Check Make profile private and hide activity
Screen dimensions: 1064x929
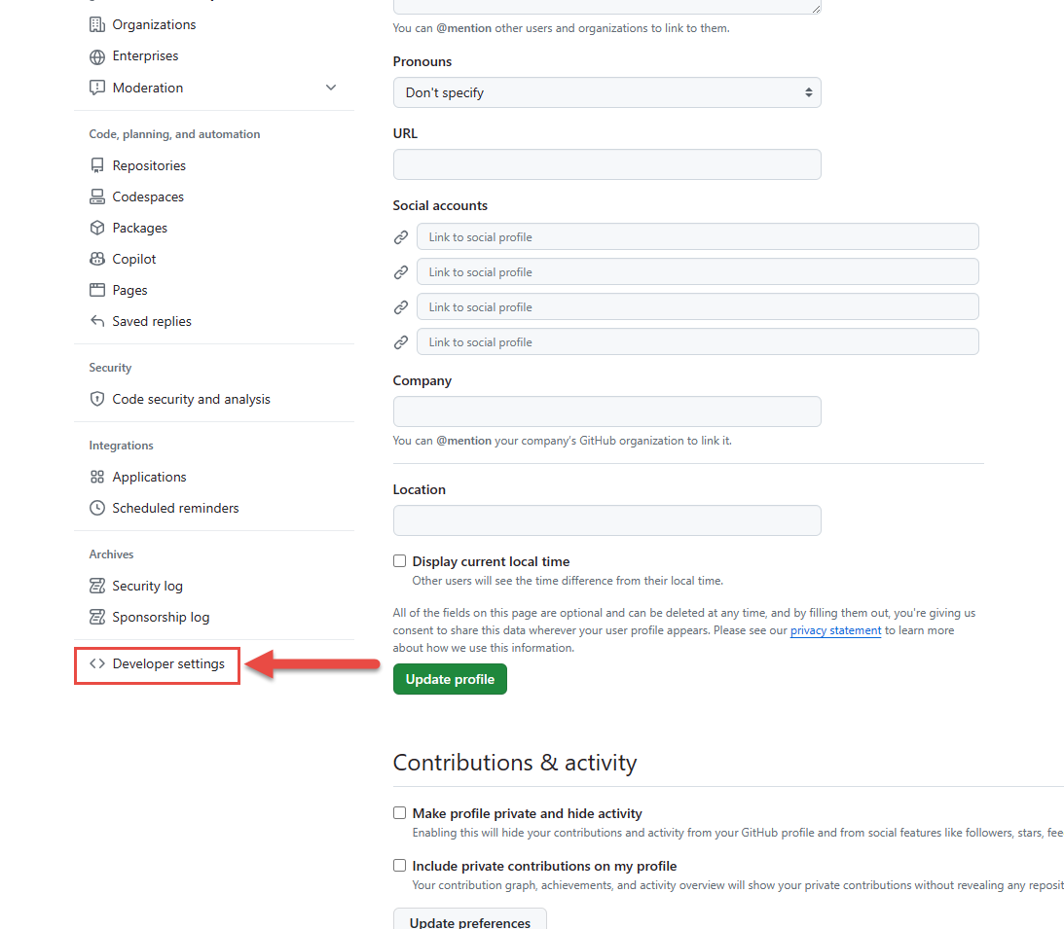coord(399,812)
